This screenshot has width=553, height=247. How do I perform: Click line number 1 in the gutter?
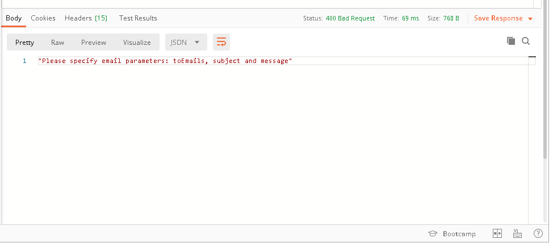(24, 61)
